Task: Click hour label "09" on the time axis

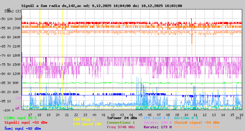Action: pyautogui.click(x=177, y=115)
